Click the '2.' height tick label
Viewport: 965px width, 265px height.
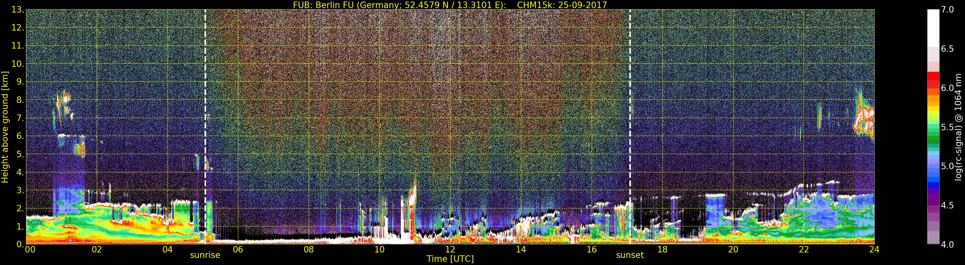pyautogui.click(x=20, y=208)
